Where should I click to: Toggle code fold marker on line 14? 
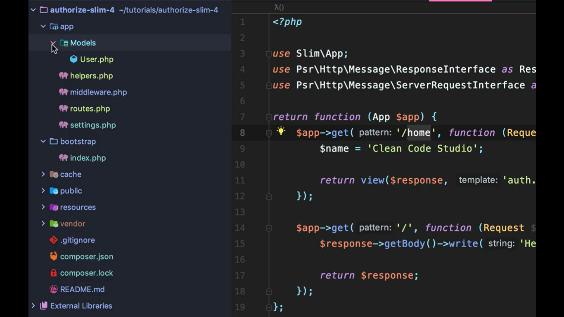269,228
